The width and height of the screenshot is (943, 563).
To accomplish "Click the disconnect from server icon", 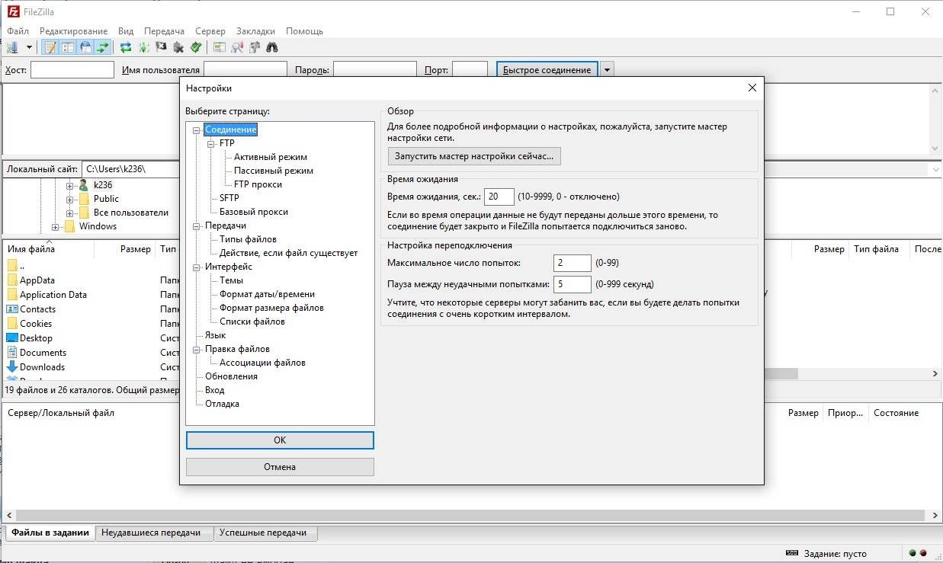I will click(x=178, y=47).
